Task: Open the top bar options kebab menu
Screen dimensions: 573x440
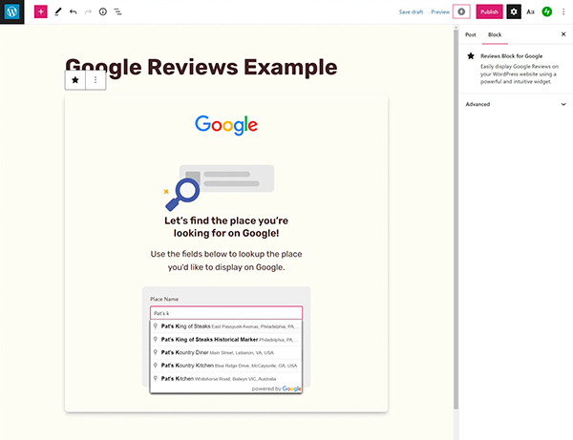Action: (x=563, y=11)
